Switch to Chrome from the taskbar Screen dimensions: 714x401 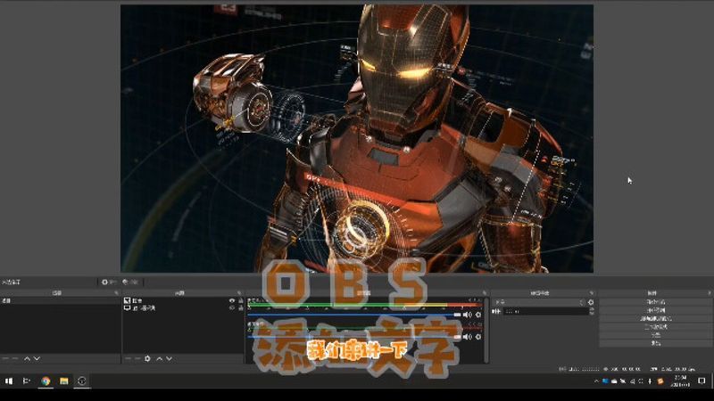click(46, 381)
